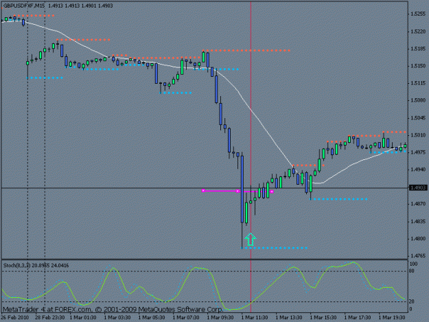
Task: Click the 1.4975 price axis label
Action: pyautogui.click(x=418, y=152)
